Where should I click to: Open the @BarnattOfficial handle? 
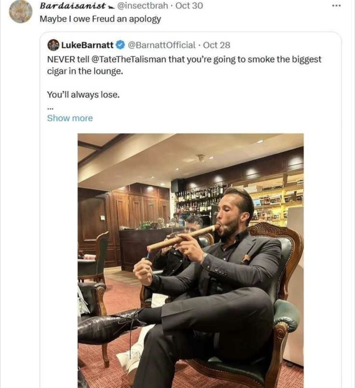click(161, 45)
